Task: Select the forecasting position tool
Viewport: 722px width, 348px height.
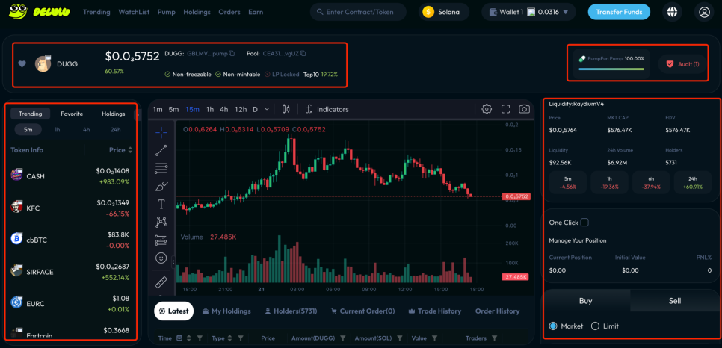Action: pyautogui.click(x=161, y=240)
